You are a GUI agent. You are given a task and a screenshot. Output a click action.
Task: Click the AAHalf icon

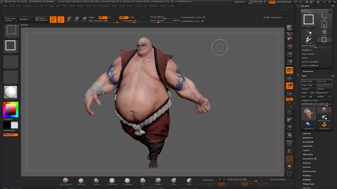click(289, 62)
